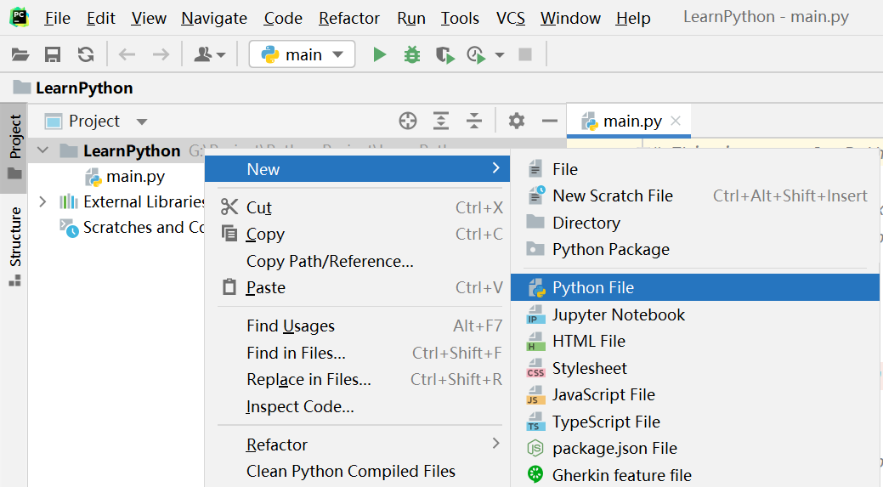Click the Profile run icon
Image resolution: width=883 pixels, height=487 pixels.
[477, 54]
